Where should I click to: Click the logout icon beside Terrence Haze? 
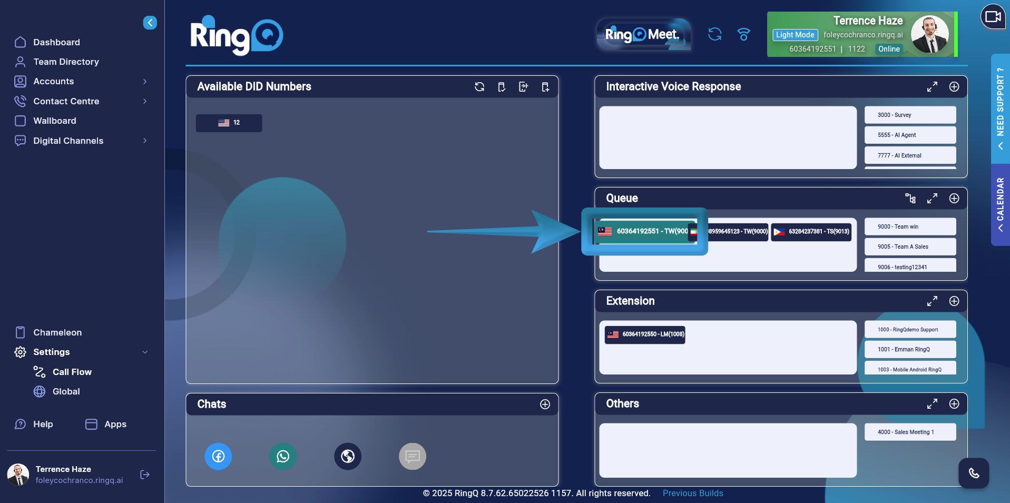[x=145, y=475]
